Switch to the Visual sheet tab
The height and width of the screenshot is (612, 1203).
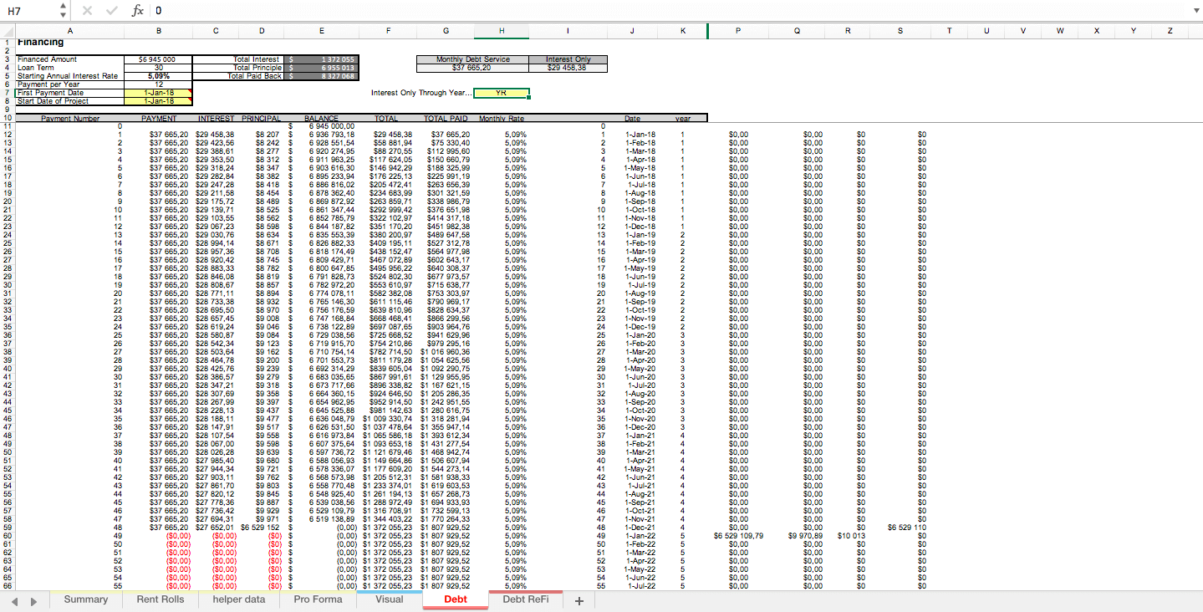pos(389,599)
